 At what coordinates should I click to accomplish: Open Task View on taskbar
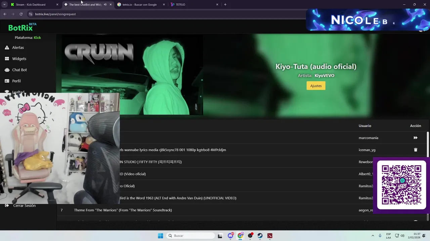click(220, 236)
